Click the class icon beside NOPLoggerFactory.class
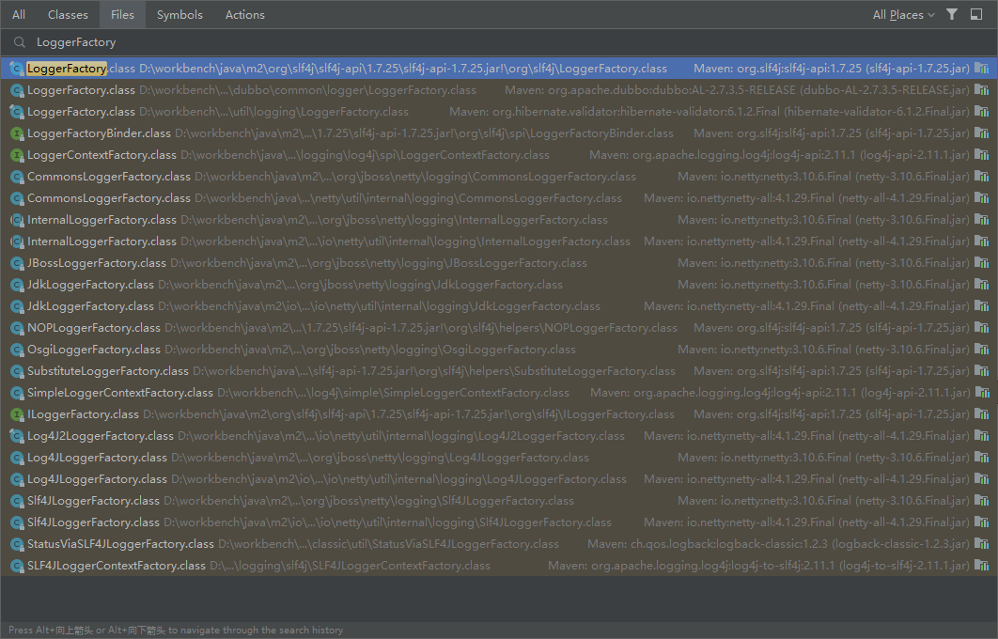 pyautogui.click(x=17, y=327)
